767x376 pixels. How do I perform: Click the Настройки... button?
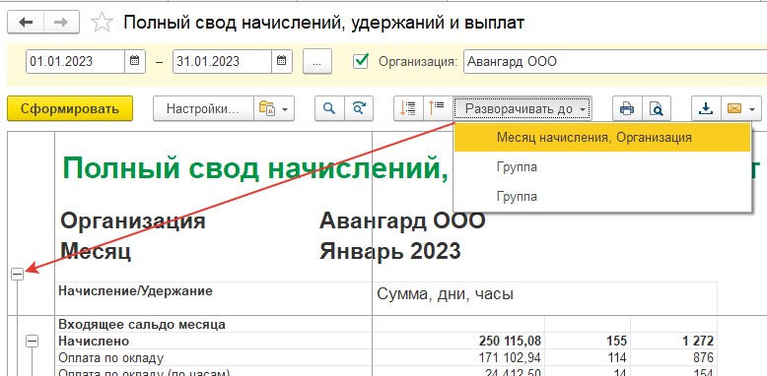pos(203,108)
